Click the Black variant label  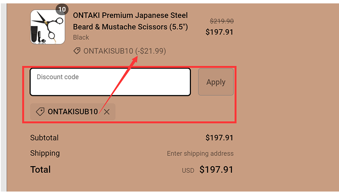coord(81,37)
